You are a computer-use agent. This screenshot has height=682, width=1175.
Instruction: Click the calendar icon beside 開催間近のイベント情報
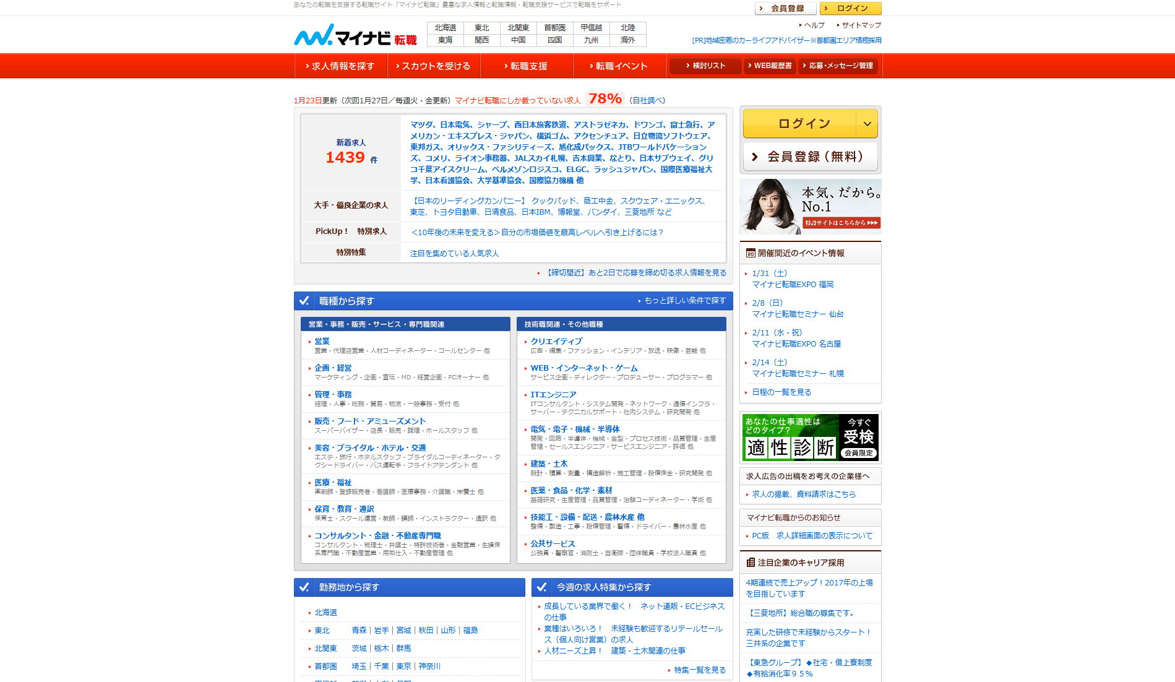point(751,253)
